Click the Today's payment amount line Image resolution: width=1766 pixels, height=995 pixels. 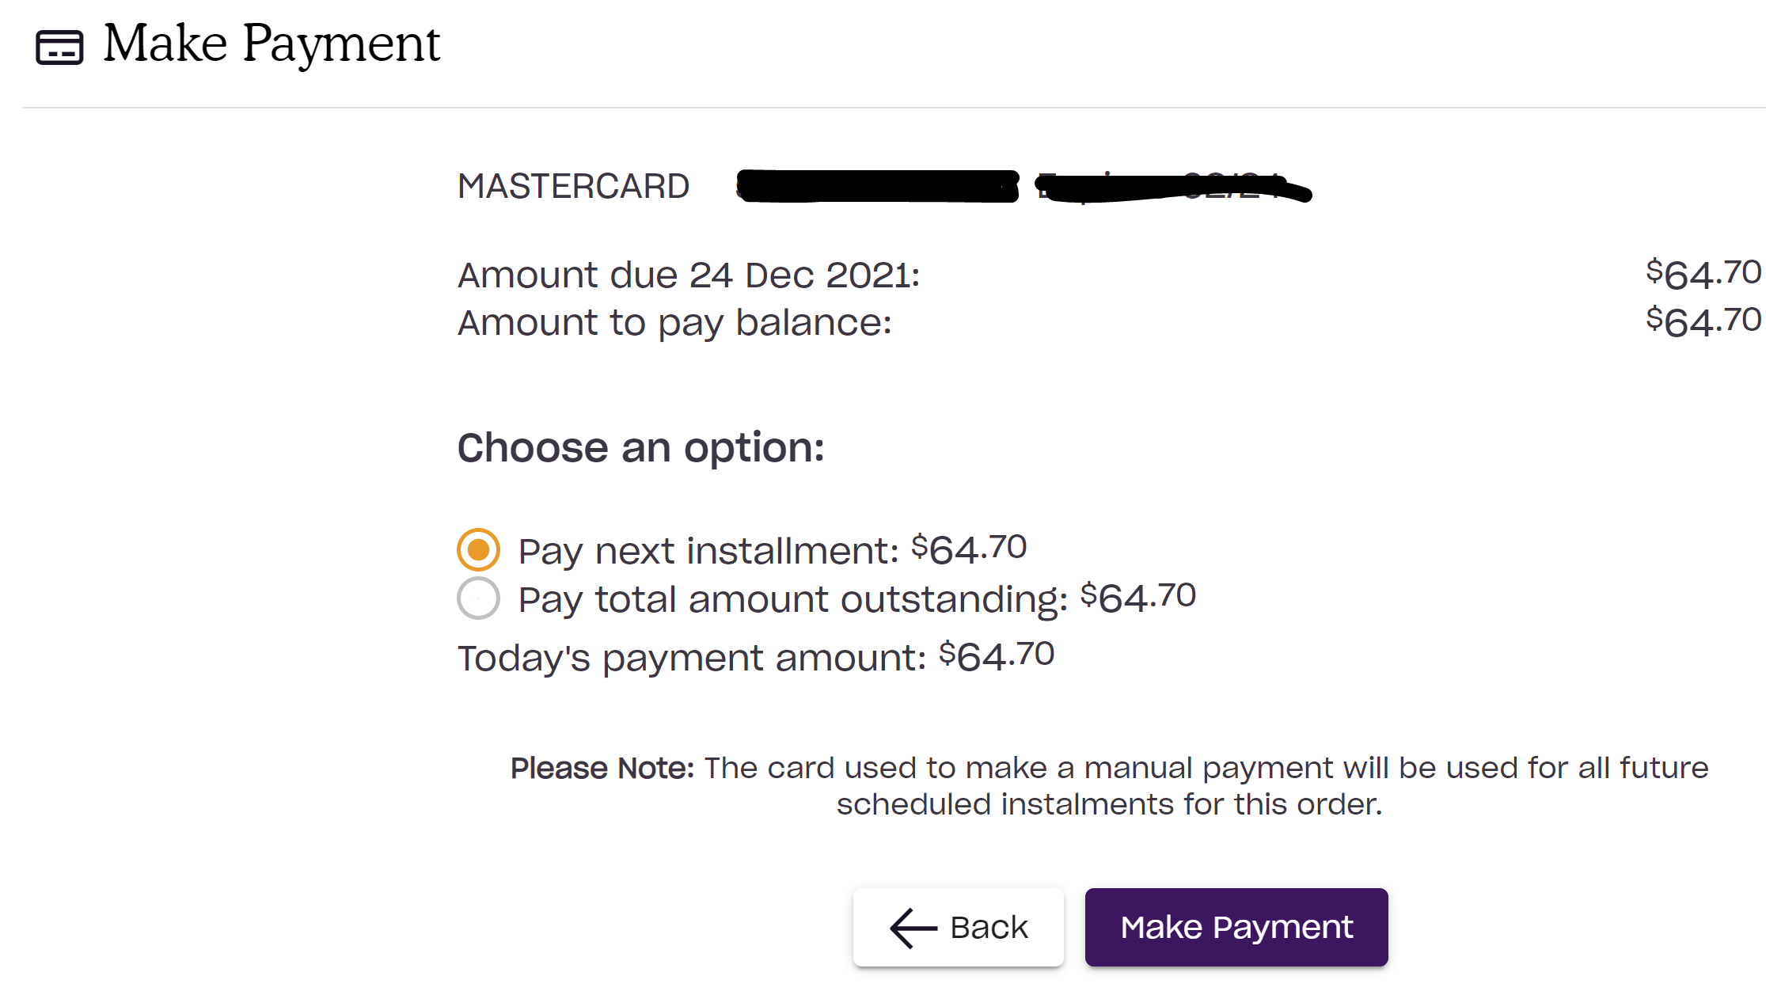coord(756,657)
